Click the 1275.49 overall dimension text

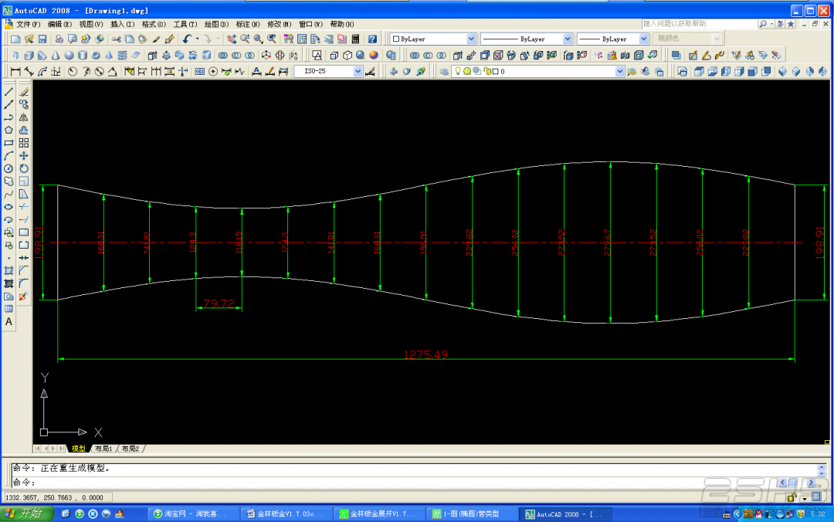425,354
